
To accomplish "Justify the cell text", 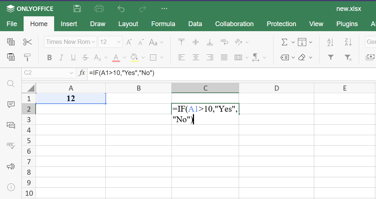I will 224,57.
